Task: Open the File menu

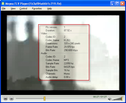Action: coord(4,9)
